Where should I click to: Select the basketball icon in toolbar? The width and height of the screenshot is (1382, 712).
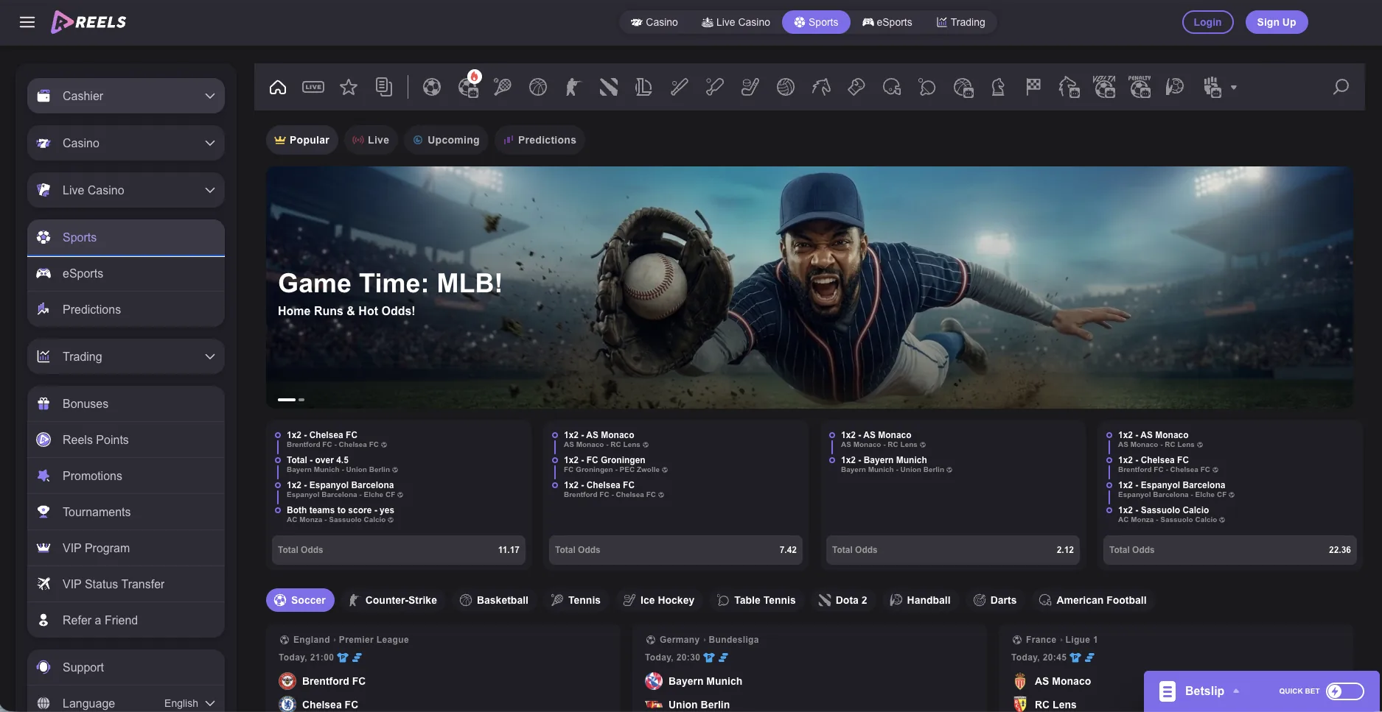click(x=538, y=87)
